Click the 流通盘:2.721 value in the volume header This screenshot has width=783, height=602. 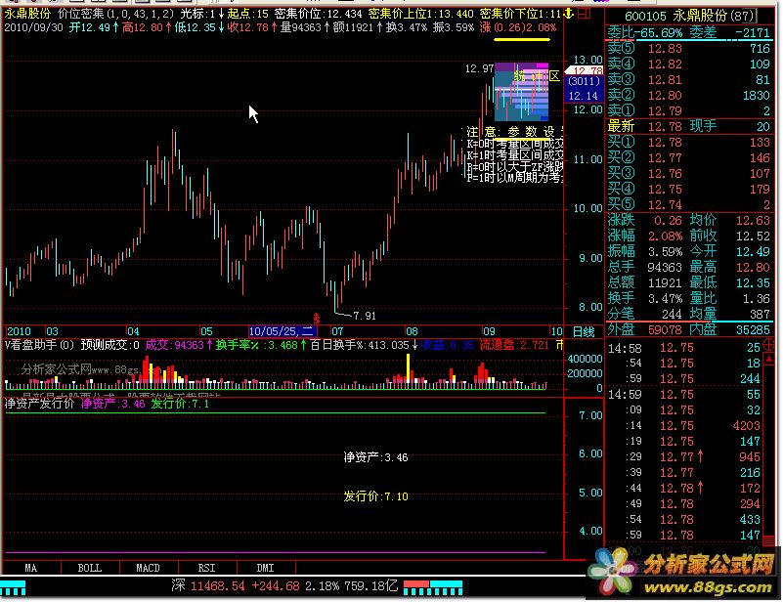pos(514,345)
